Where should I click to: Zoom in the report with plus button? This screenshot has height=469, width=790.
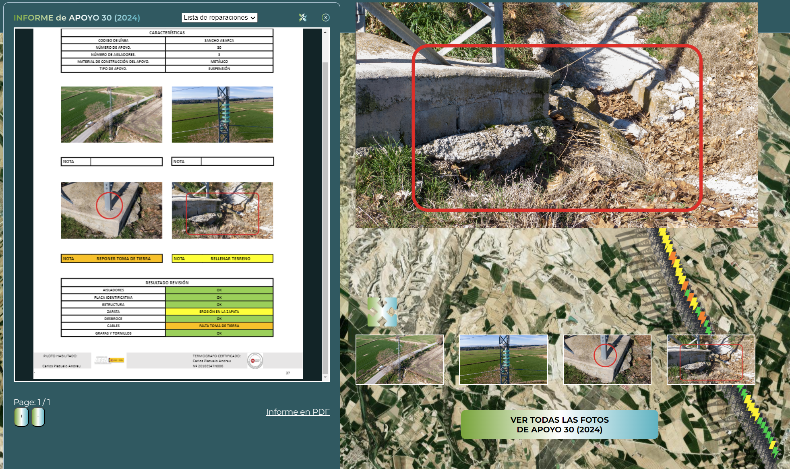coord(21,417)
